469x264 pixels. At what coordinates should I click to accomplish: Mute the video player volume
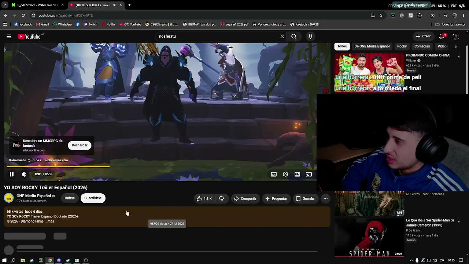[x=24, y=175]
